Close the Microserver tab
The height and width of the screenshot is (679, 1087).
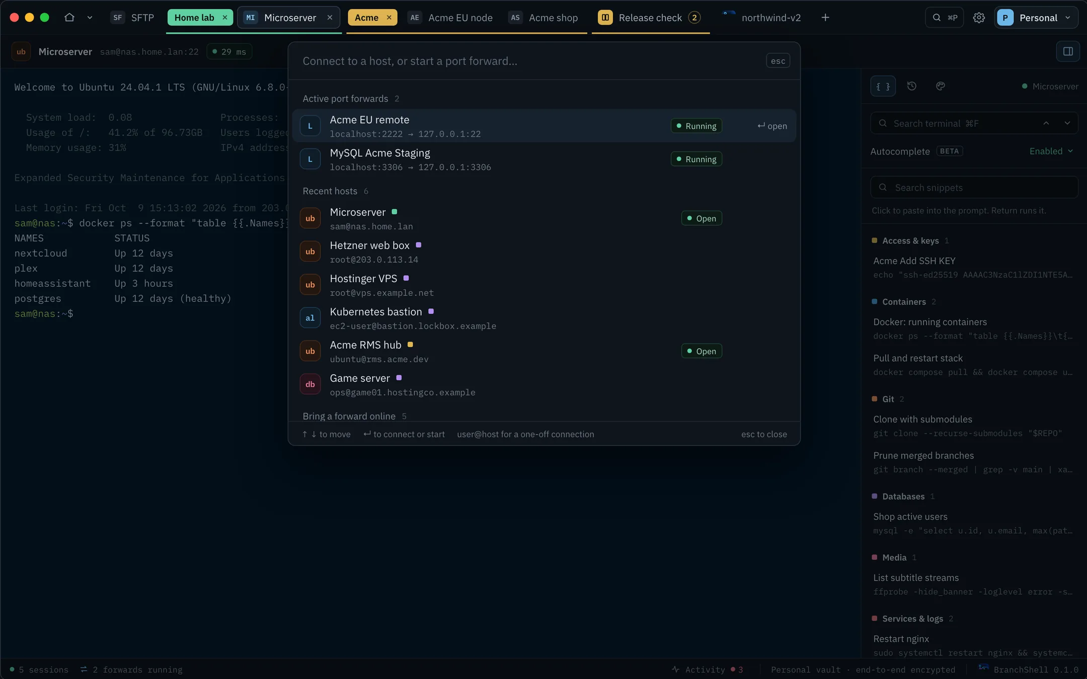[x=330, y=18]
